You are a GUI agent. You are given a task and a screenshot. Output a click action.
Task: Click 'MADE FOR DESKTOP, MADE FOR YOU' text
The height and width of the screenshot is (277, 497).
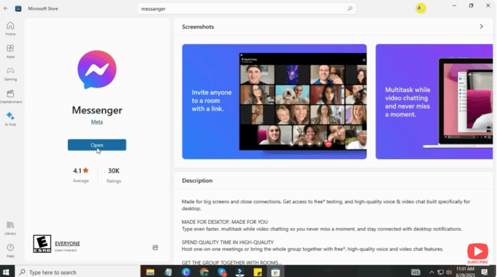click(225, 222)
